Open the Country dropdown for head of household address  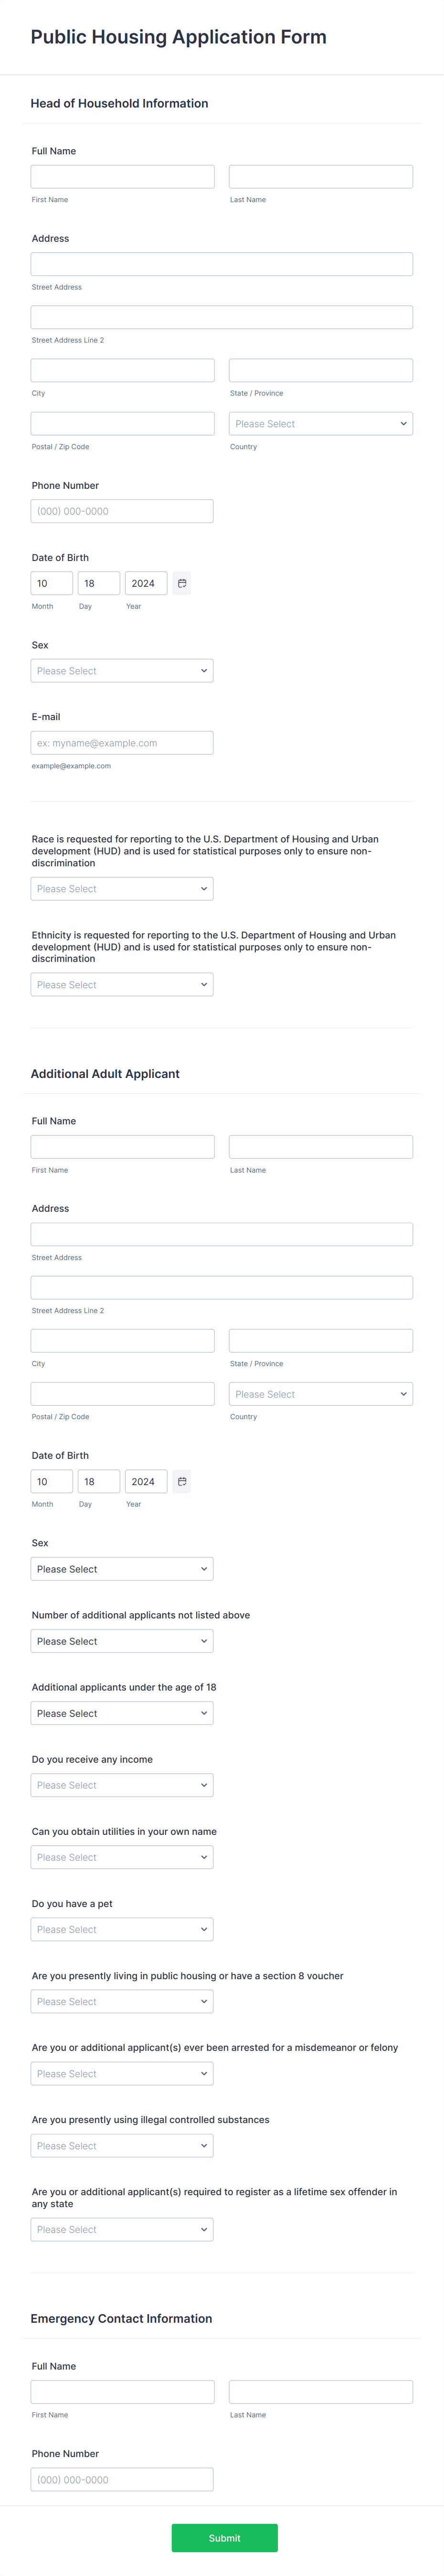320,423
